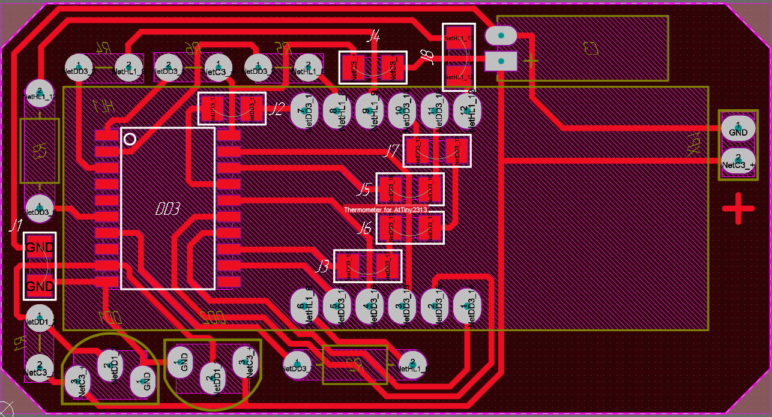
Task: Select DD2 pad 1 labeled GND
Action: pos(180,361)
